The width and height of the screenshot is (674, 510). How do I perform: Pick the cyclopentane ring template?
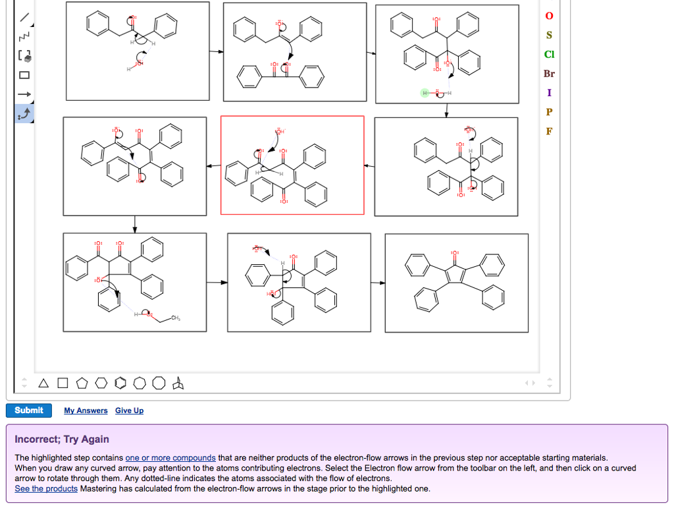[x=82, y=383]
